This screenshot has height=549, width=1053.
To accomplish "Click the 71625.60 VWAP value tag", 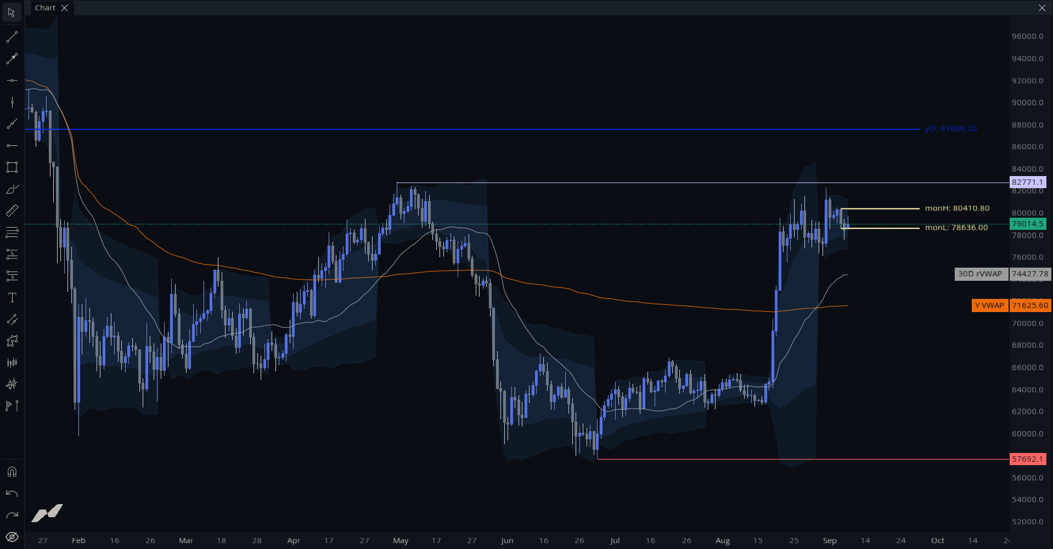I will 1030,305.
